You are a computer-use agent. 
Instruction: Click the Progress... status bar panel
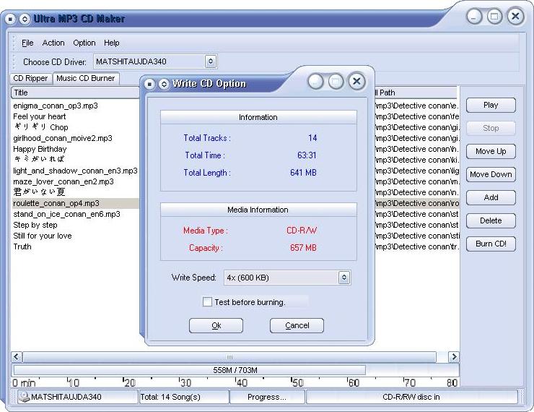[x=267, y=397]
